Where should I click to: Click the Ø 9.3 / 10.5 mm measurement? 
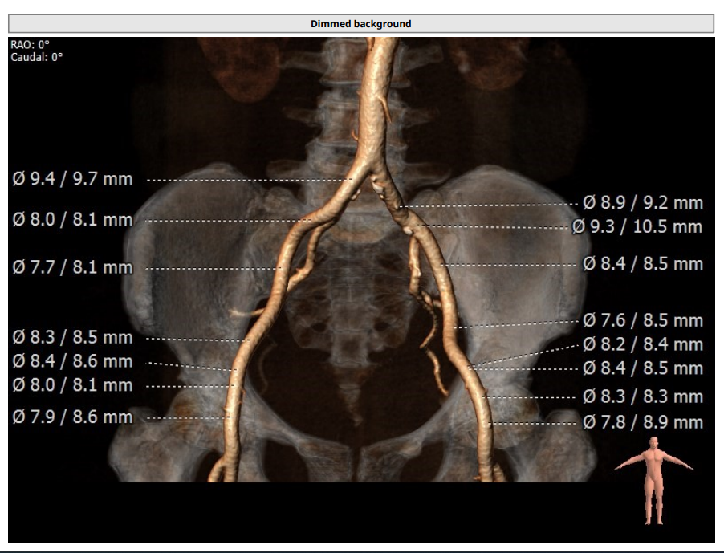(637, 227)
